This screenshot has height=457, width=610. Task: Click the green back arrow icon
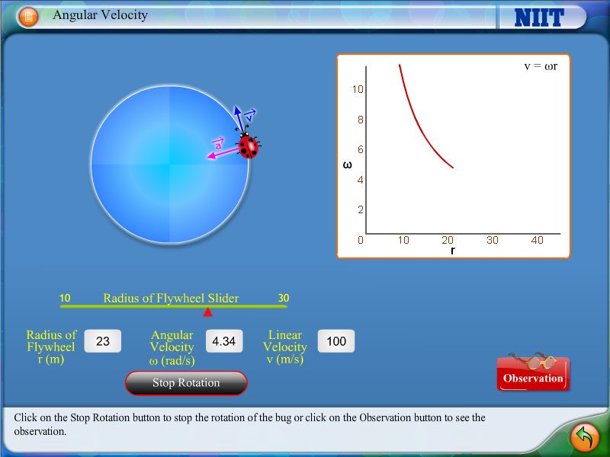click(x=585, y=437)
